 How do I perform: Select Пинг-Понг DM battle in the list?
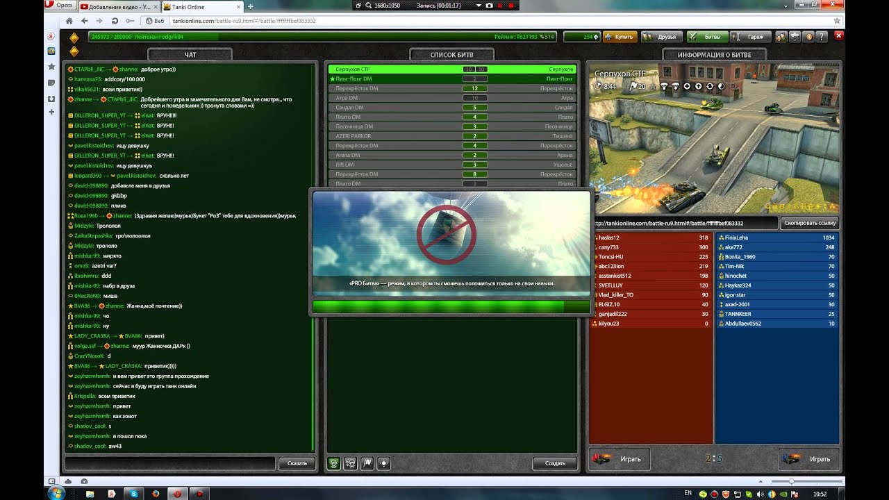(x=452, y=79)
